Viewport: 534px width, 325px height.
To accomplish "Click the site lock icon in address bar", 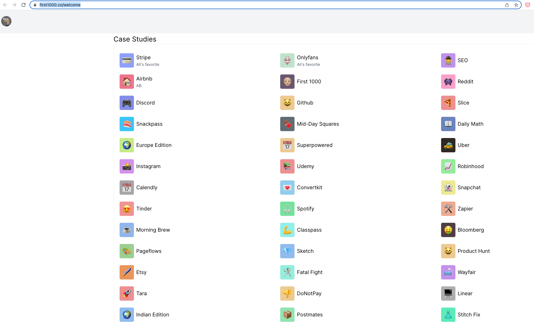I will [x=35, y=5].
